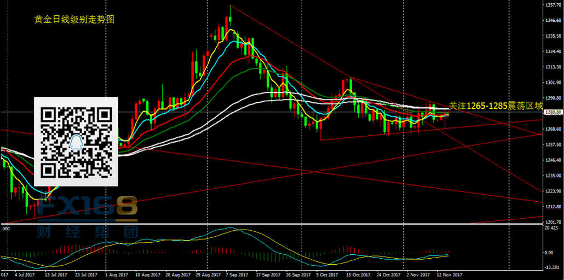564x280 pixels.
Task: Click the 1235.30 price axis label
Action: (x=554, y=176)
